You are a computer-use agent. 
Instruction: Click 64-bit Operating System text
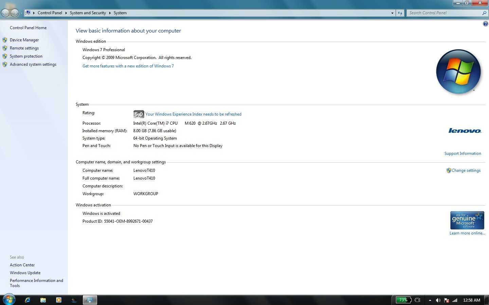[155, 138]
